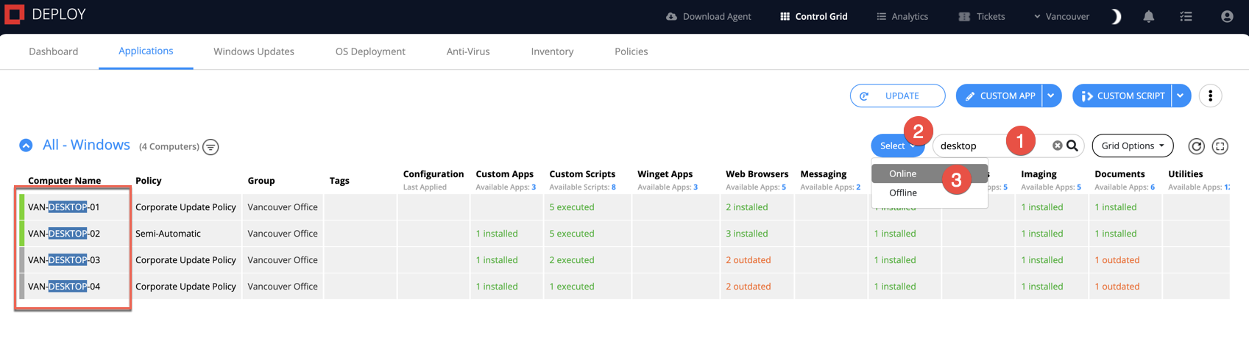Click the search magnifier icon
Screen dimensions: 1249x341
point(1072,146)
